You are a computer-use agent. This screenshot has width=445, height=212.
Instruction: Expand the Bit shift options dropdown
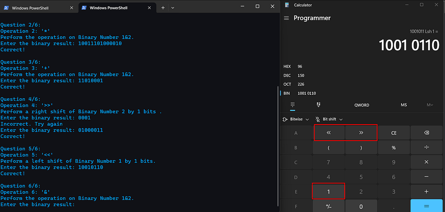[329, 119]
